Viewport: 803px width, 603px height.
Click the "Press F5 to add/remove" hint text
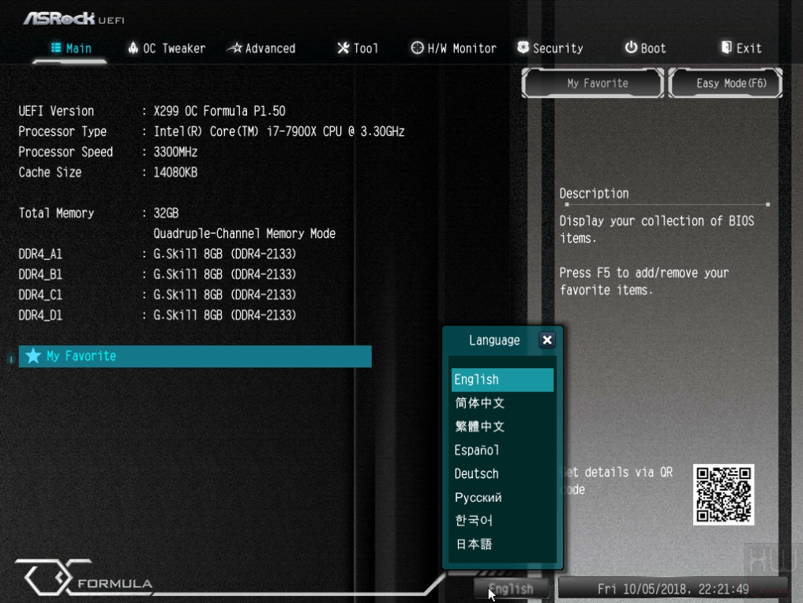[644, 281]
